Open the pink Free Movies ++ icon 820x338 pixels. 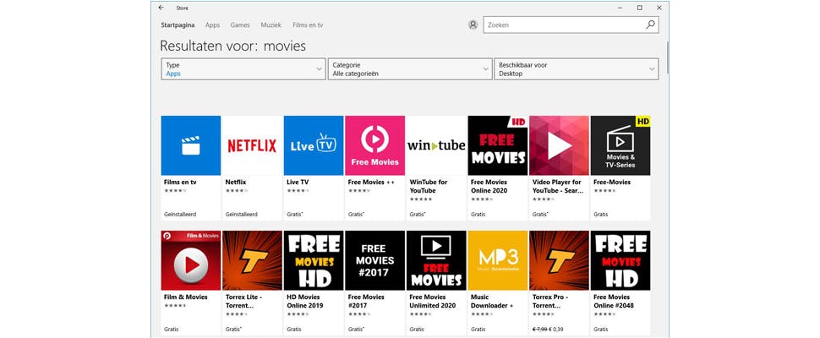(375, 145)
